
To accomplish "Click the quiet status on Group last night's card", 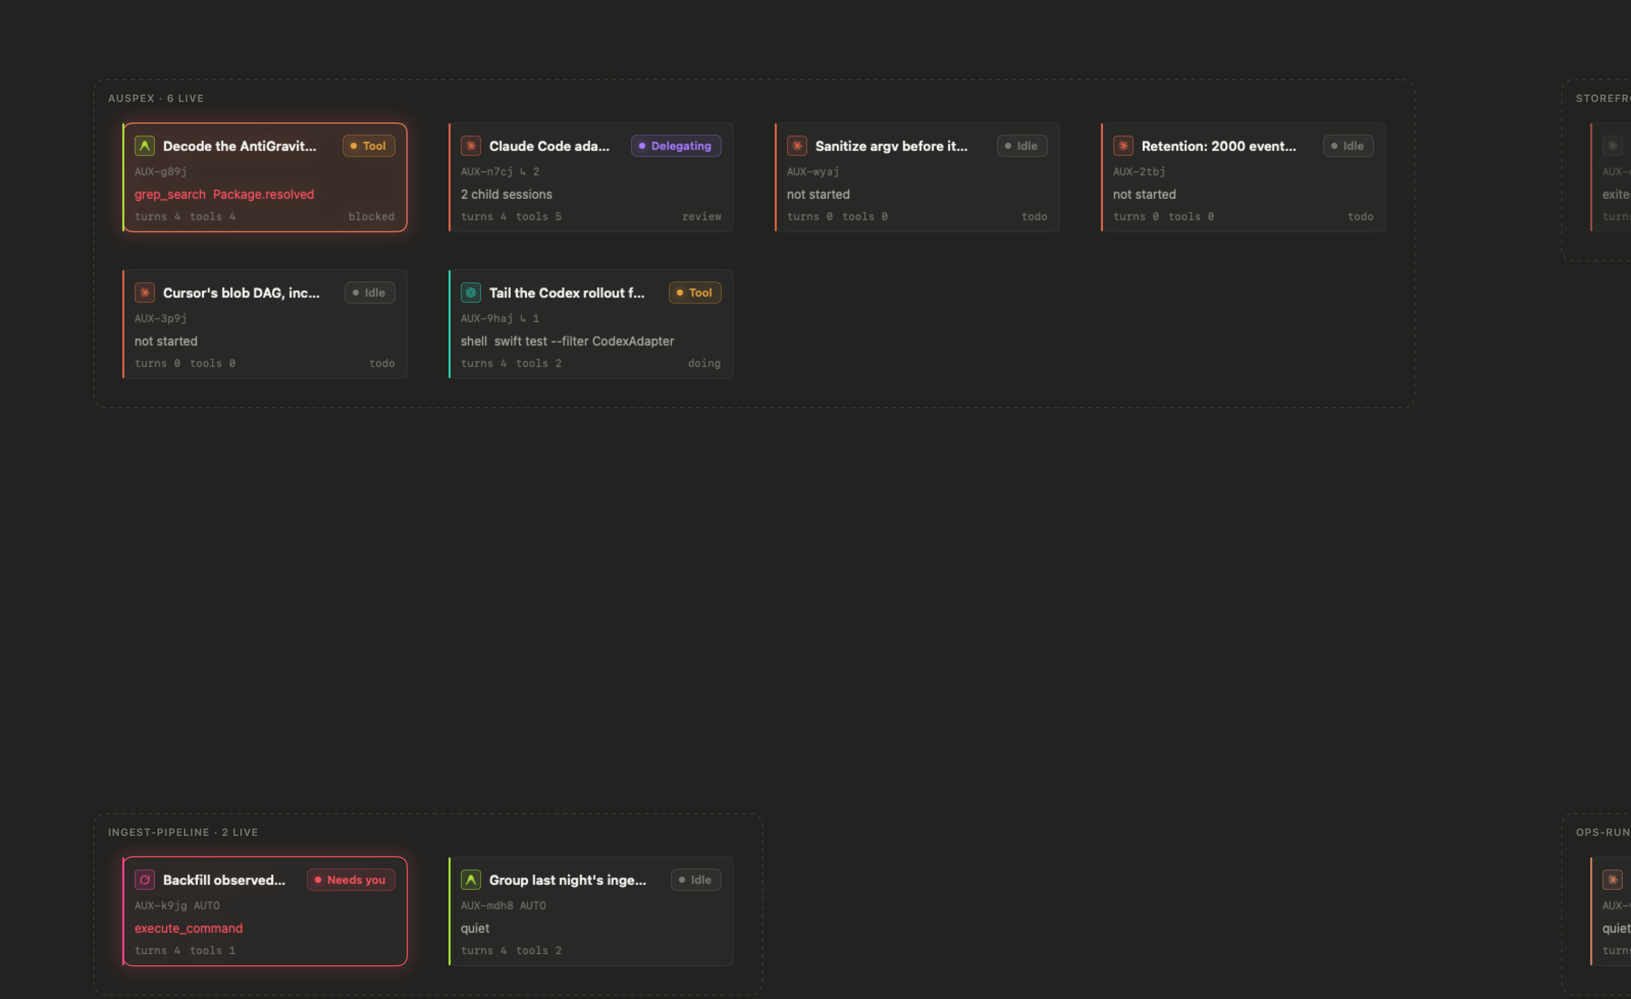I will pos(475,929).
